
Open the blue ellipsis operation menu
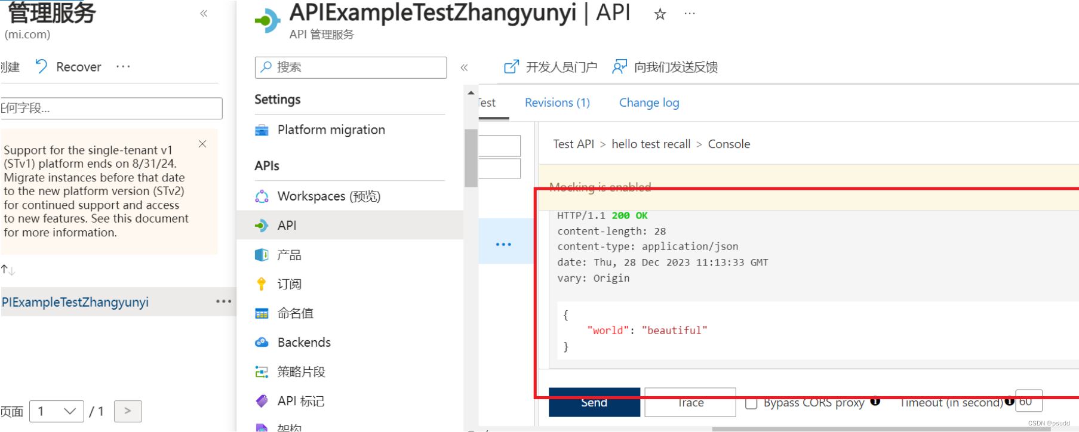coord(503,244)
